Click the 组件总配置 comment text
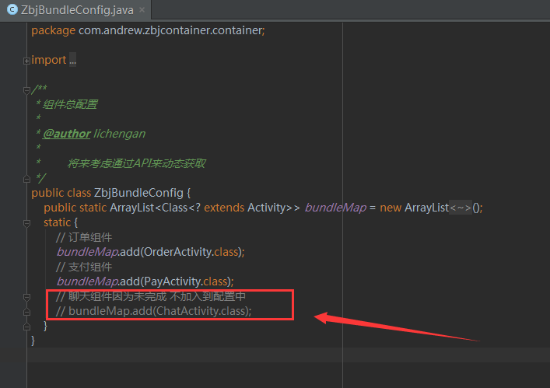The image size is (550, 388). point(70,104)
